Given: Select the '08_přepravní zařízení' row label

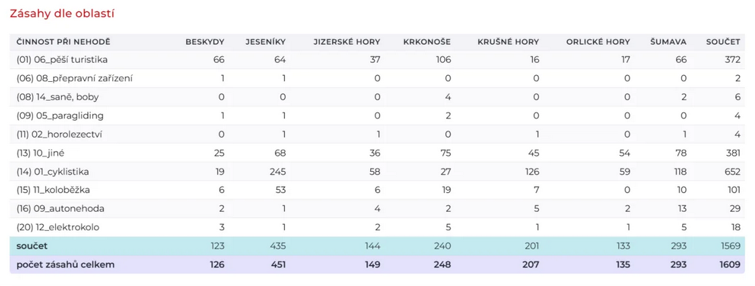Looking at the screenshot, I should pyautogui.click(x=74, y=79).
